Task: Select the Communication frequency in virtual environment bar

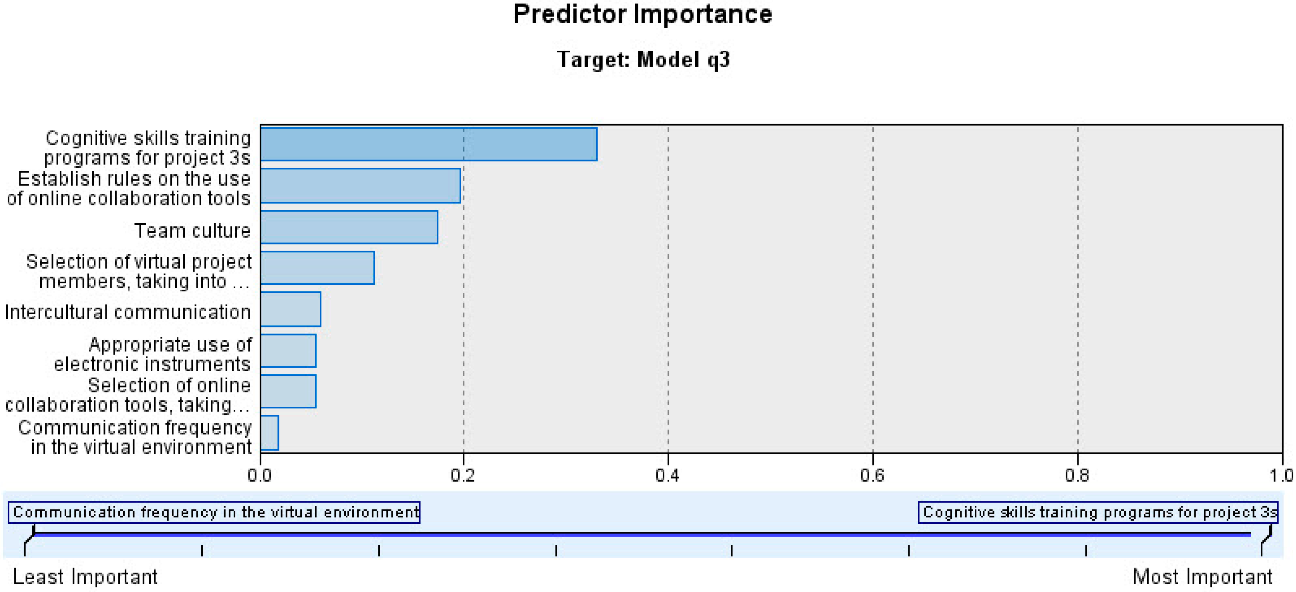Action: click(270, 433)
